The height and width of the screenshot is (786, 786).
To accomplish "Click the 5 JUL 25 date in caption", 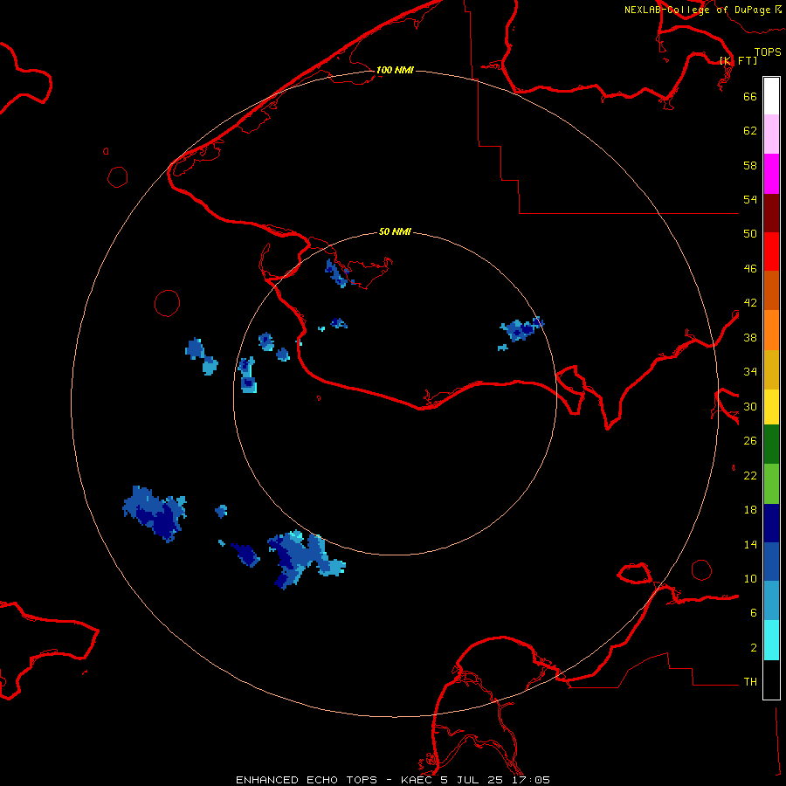I will tap(472, 780).
